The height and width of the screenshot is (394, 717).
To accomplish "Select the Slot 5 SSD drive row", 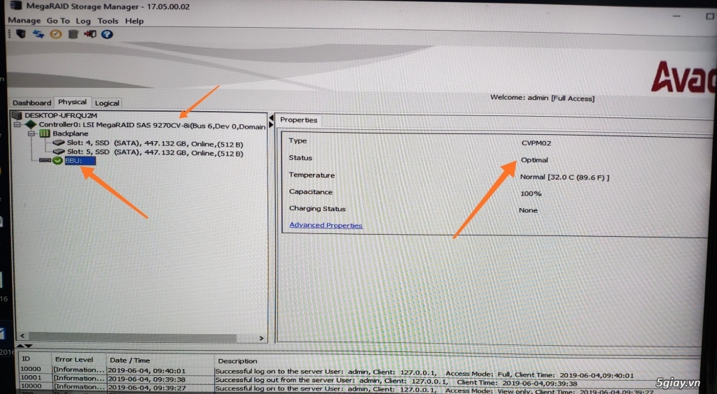I will click(155, 153).
